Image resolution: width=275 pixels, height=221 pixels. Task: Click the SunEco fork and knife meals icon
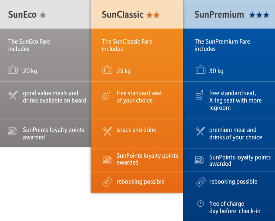[x=13, y=95]
